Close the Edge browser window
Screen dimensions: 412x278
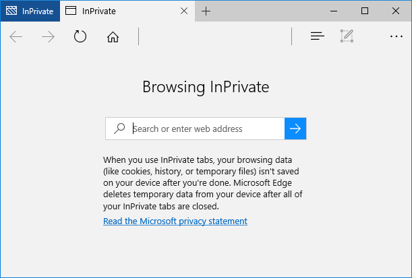[396, 11]
